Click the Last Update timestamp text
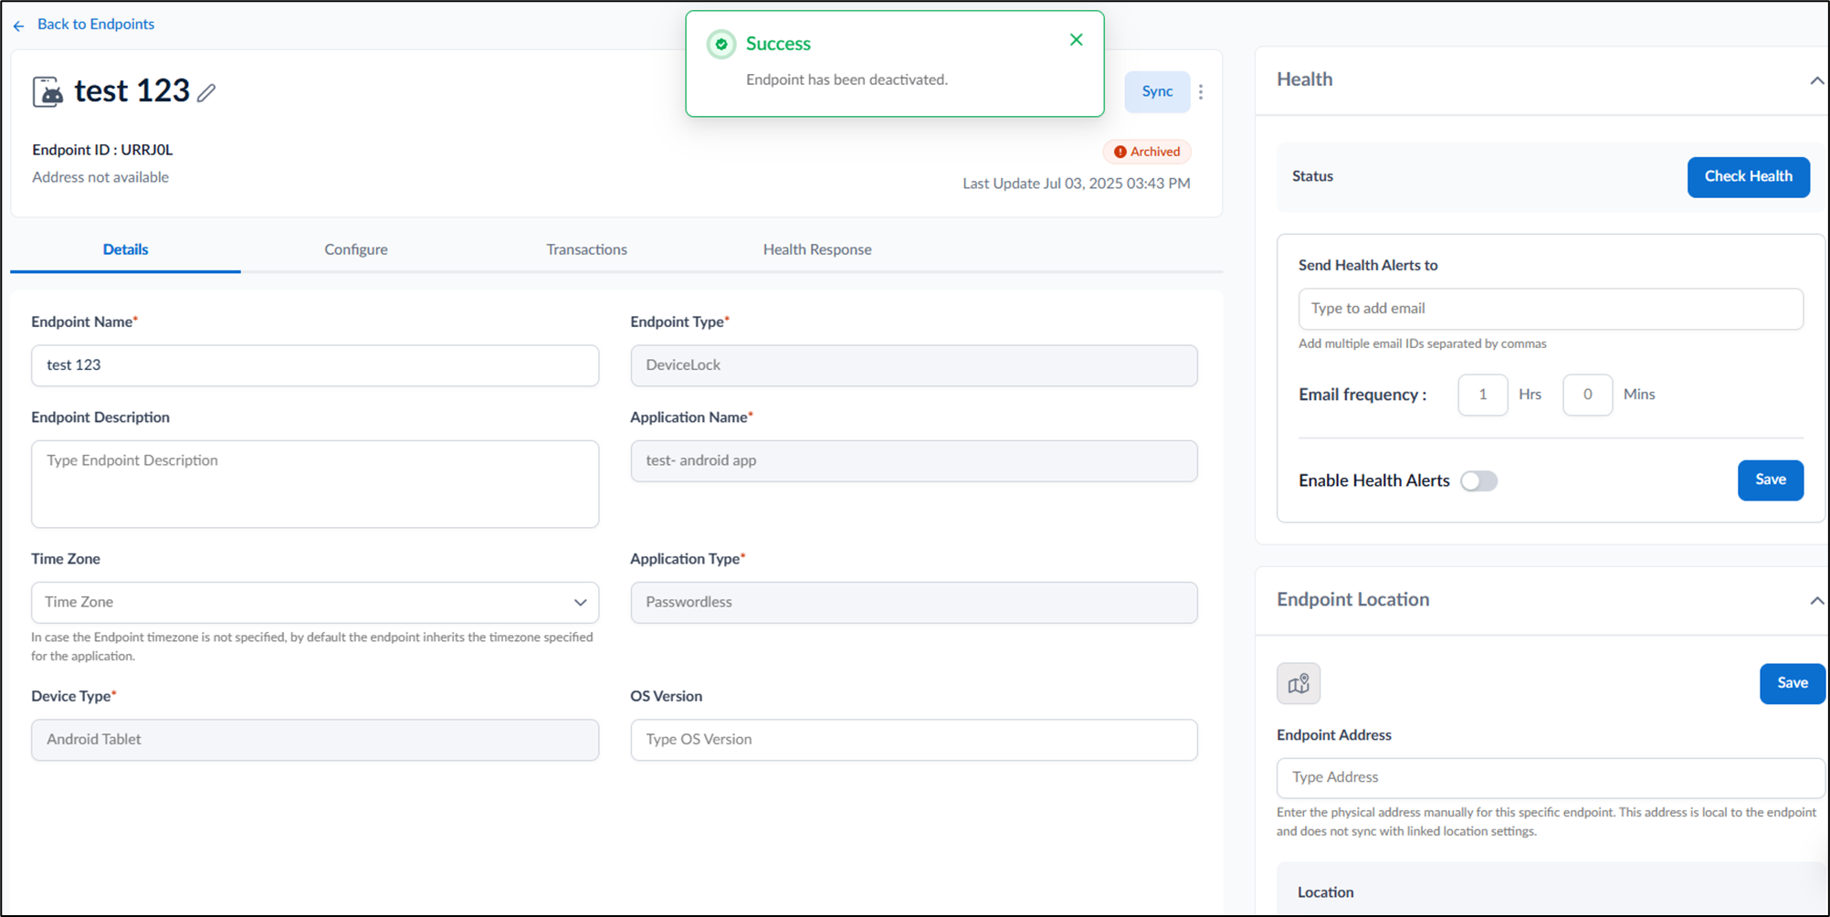The height and width of the screenshot is (917, 1830). tap(1076, 184)
